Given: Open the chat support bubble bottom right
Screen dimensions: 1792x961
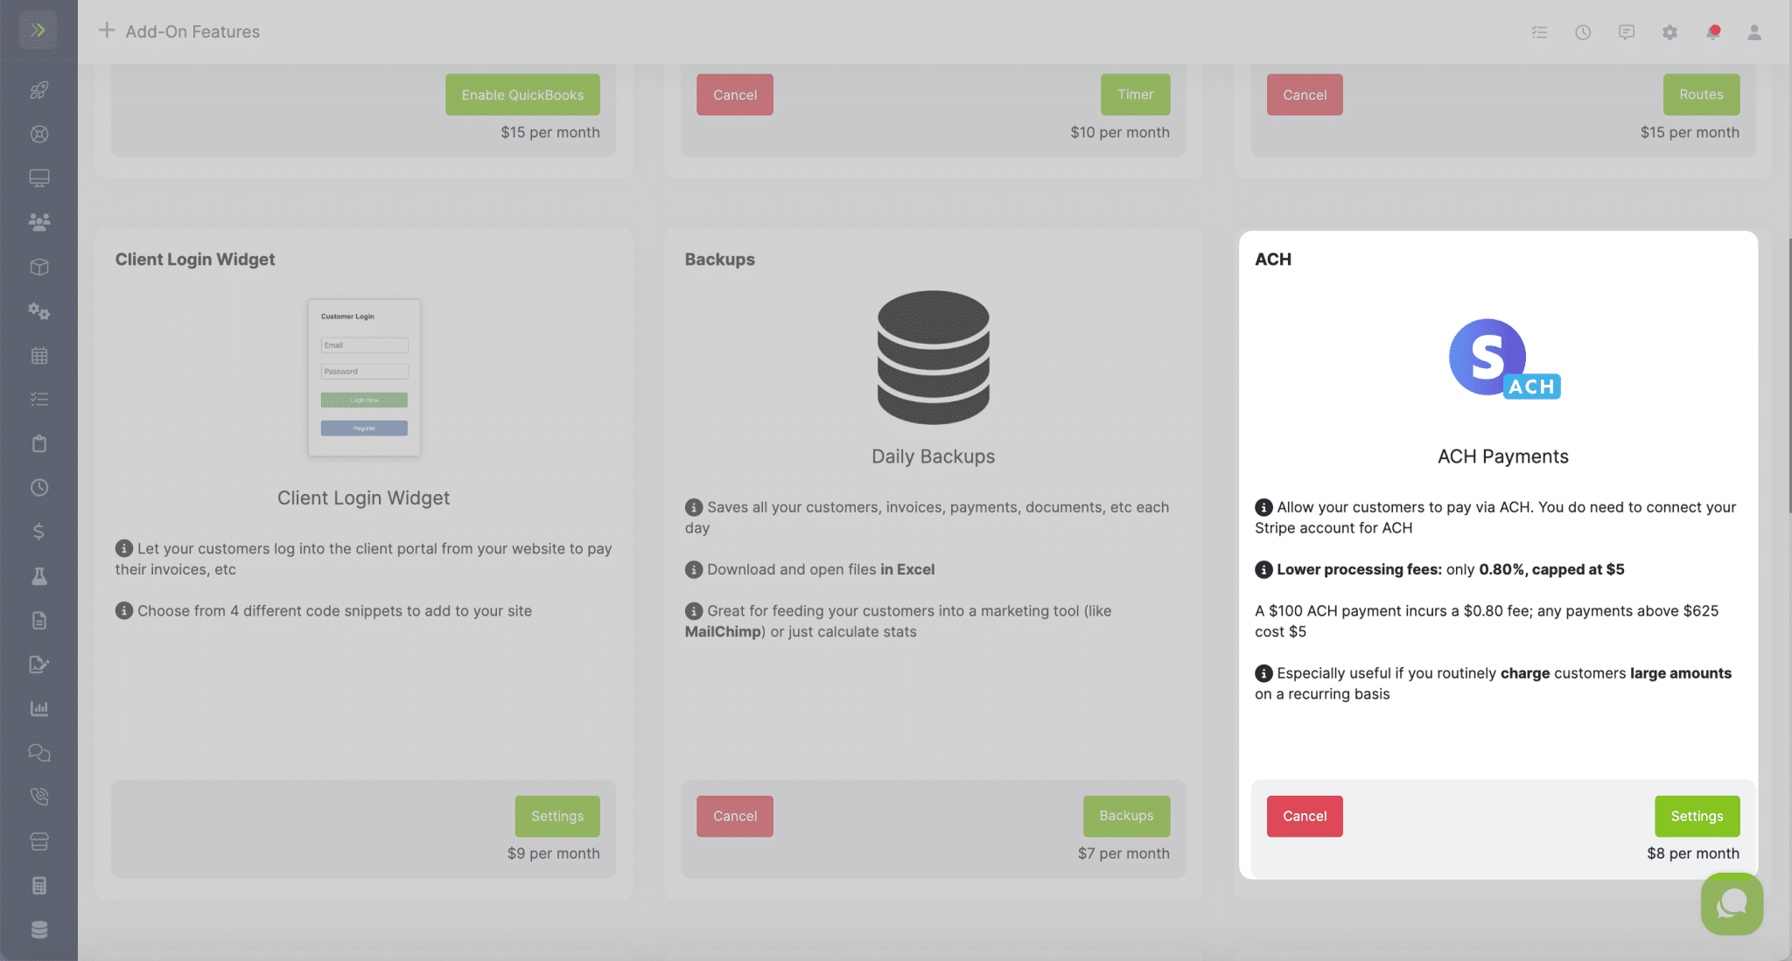Looking at the screenshot, I should click(1732, 904).
